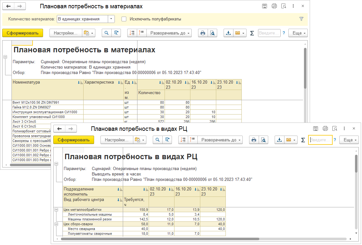The image size is (362, 245).
Task: Open the 'Количество материалов' dropdown list
Action: click(x=111, y=19)
